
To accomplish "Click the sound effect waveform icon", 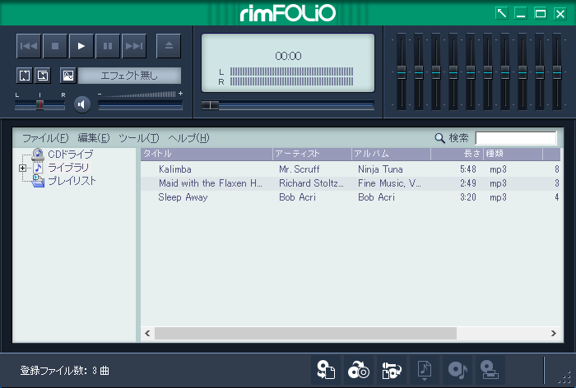I will (68, 76).
